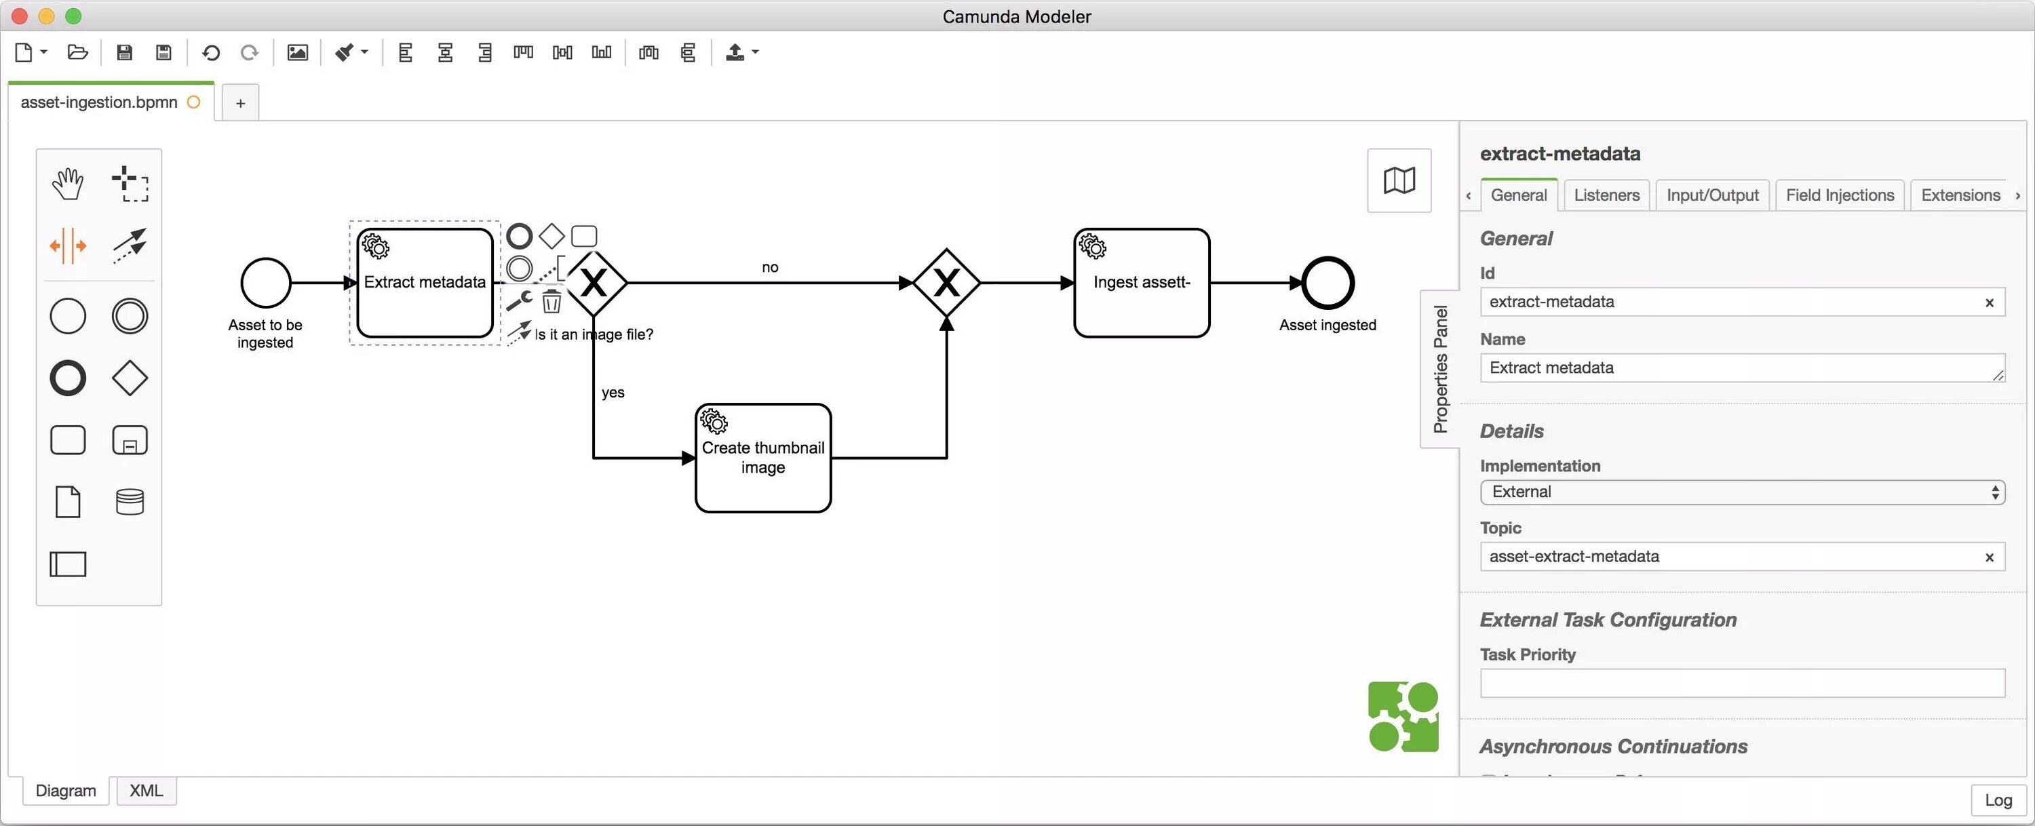Select the data store element in the palette
2035x826 pixels.
pos(130,501)
